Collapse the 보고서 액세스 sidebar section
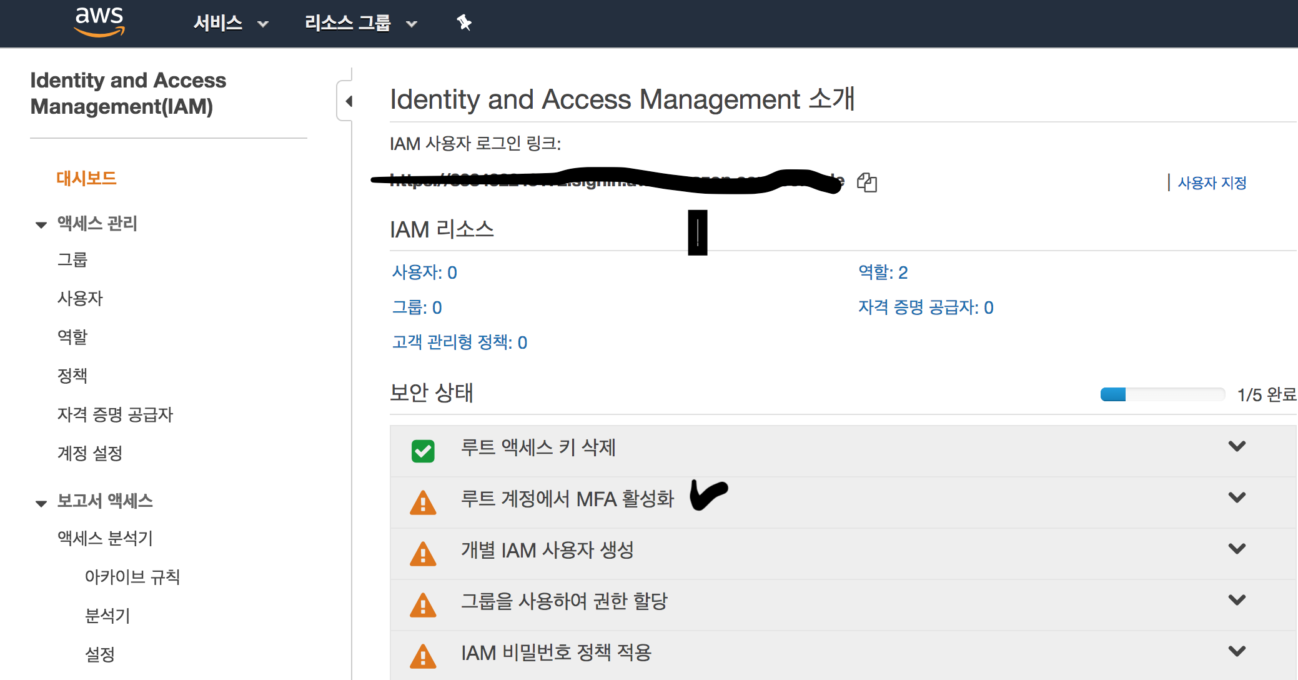1298x680 pixels. tap(41, 502)
